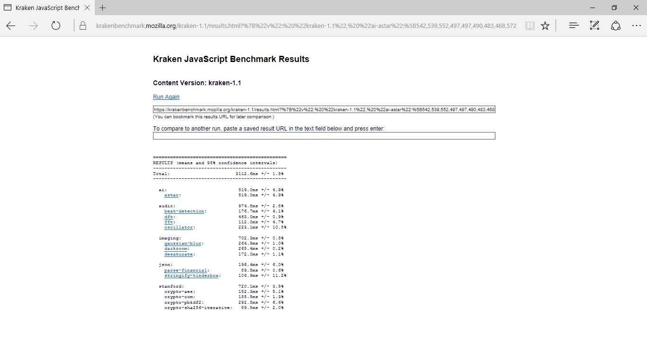Click the 'stanford:' category label

[171, 286]
